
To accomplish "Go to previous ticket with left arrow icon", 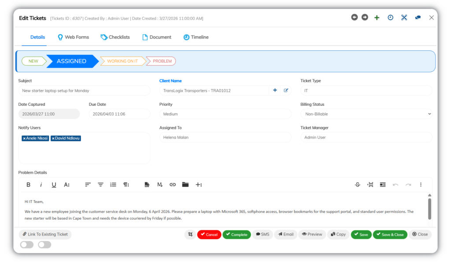I will [x=355, y=17].
